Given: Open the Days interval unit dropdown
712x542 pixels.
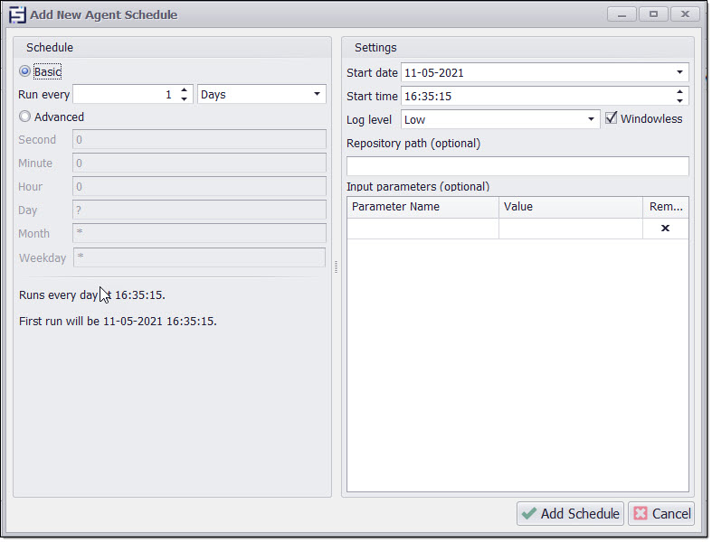Looking at the screenshot, I should (x=317, y=94).
